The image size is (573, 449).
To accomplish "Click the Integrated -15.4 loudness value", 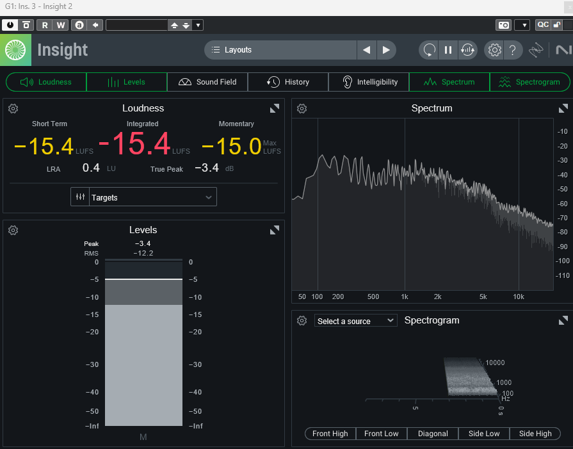I will point(135,143).
